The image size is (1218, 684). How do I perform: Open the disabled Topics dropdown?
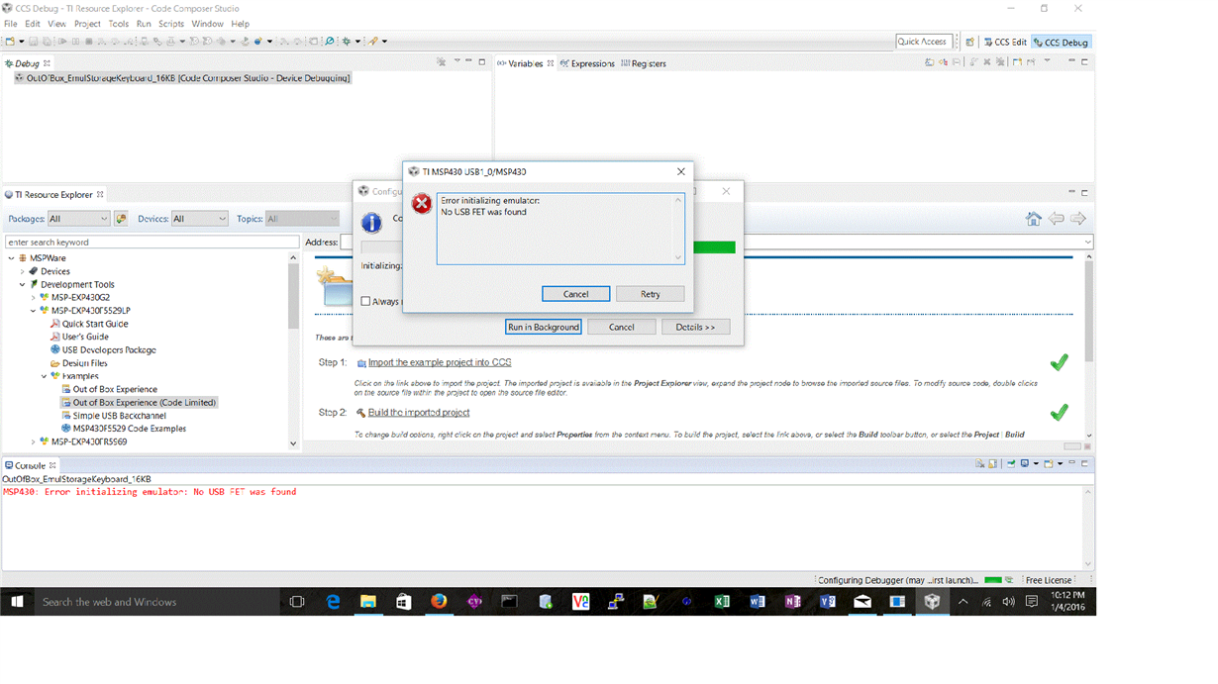(302, 219)
